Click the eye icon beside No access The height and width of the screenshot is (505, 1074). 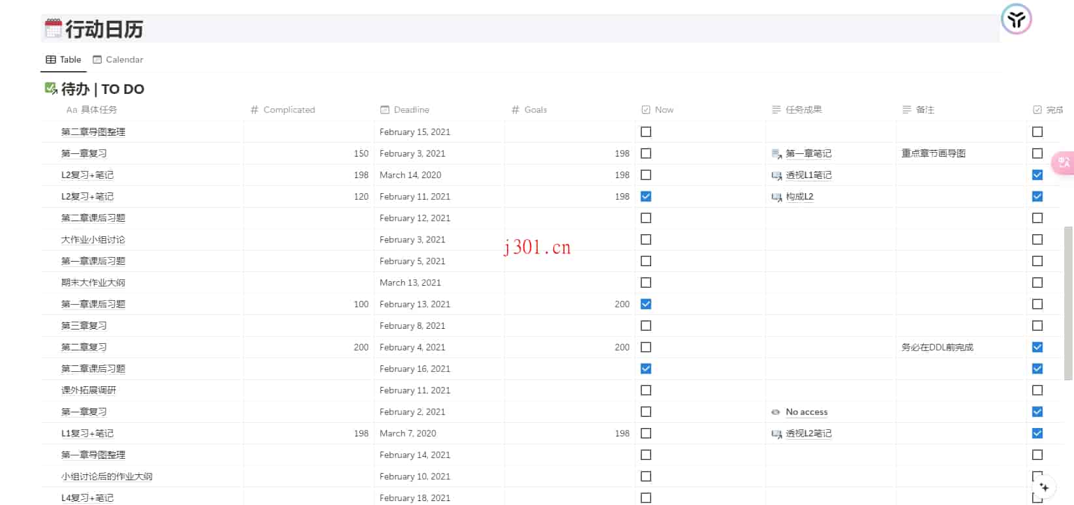coord(776,412)
